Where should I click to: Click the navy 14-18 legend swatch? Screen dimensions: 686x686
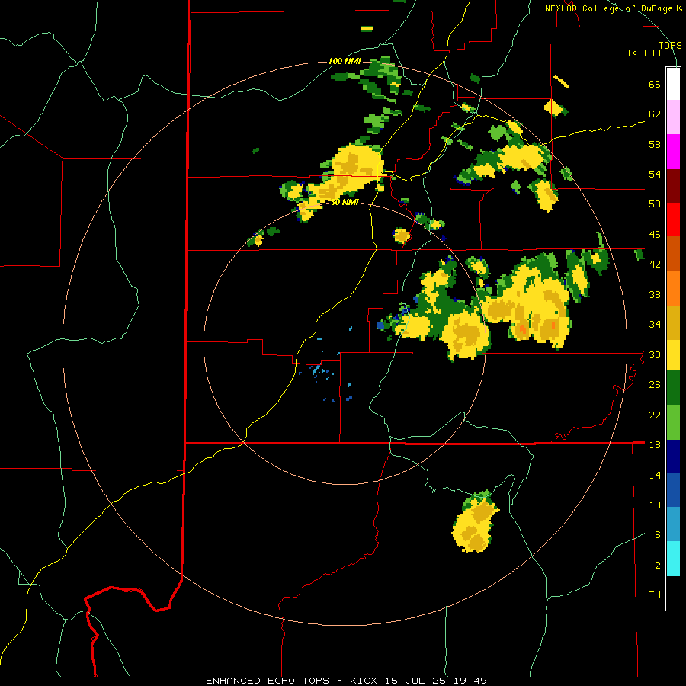click(x=673, y=457)
